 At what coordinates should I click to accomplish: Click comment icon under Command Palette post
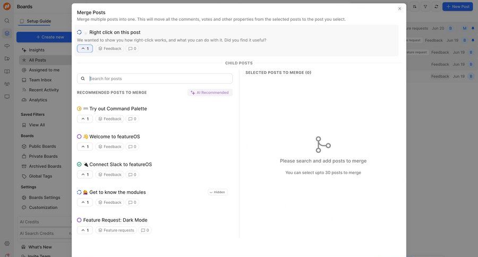pos(132,119)
